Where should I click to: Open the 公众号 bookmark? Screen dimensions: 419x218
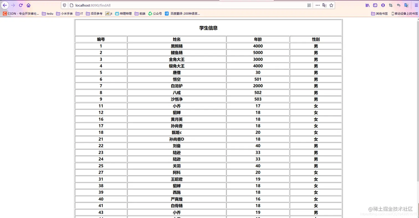(155, 14)
